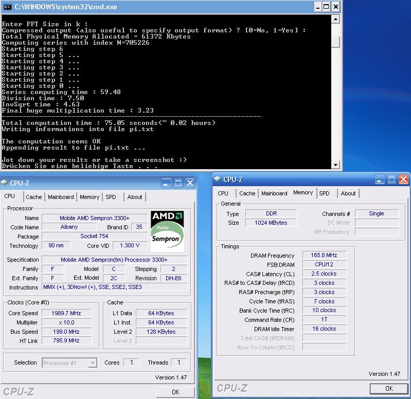411x399 pixels.
Task: Minimize the cmd.exe window
Action: pyautogui.click(x=318, y=7)
